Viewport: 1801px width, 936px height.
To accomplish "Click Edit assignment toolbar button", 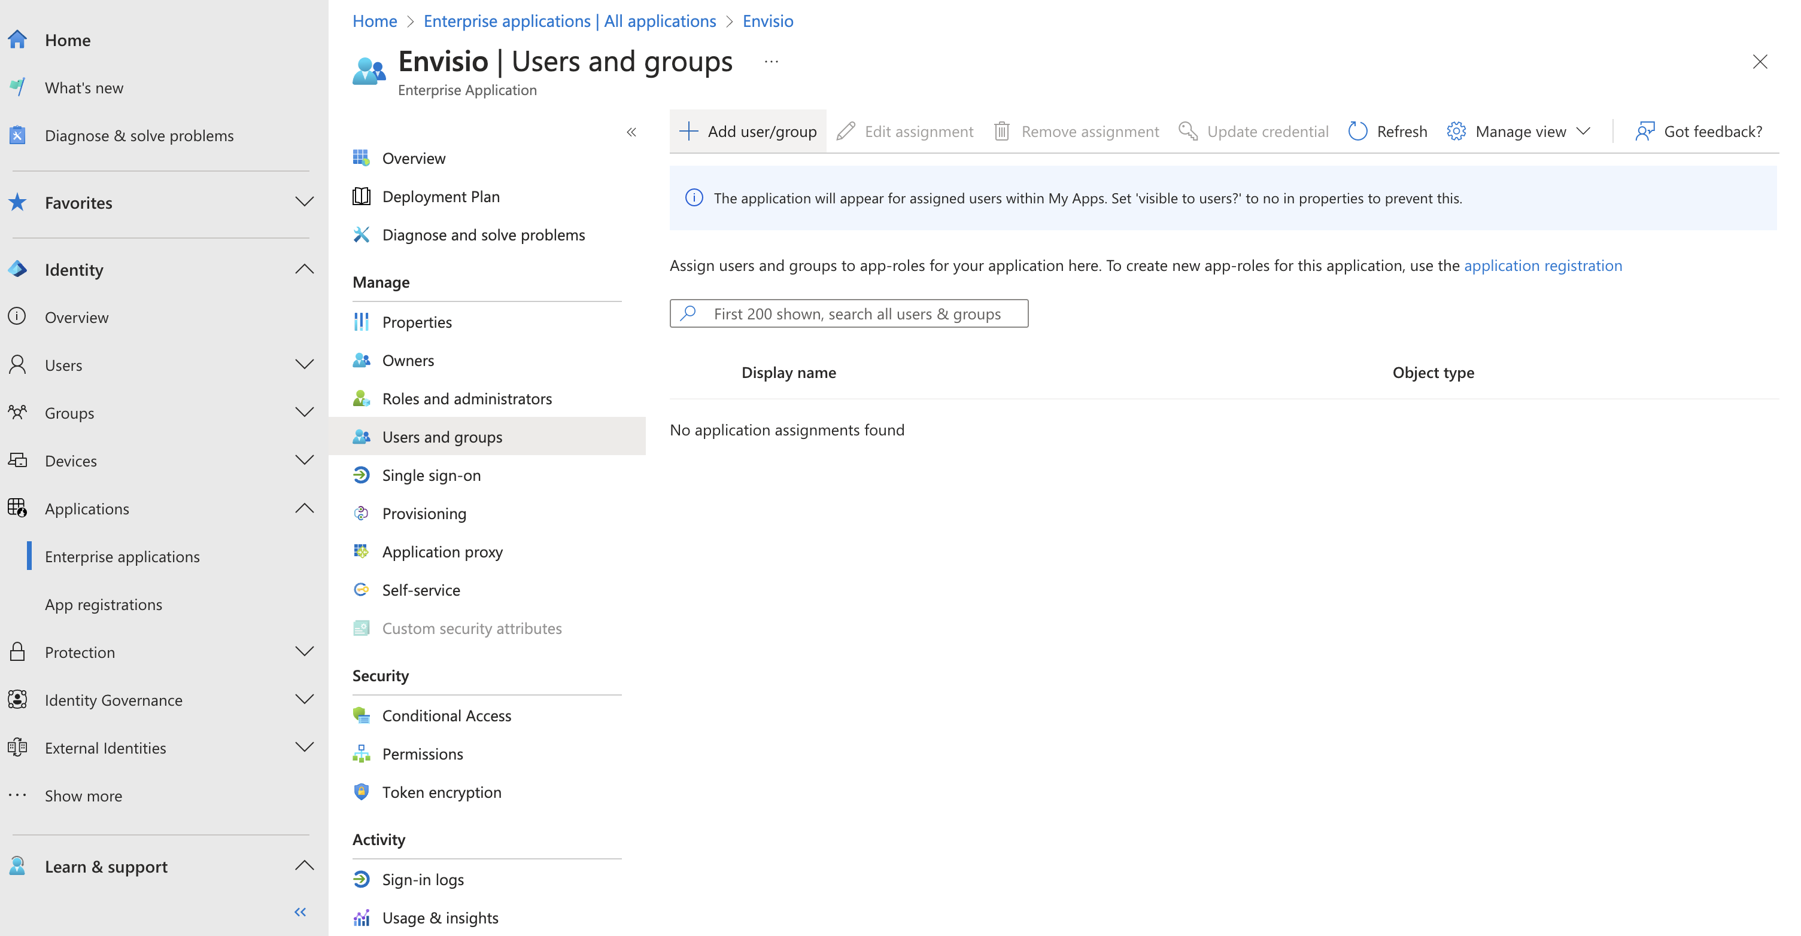I will [905, 132].
